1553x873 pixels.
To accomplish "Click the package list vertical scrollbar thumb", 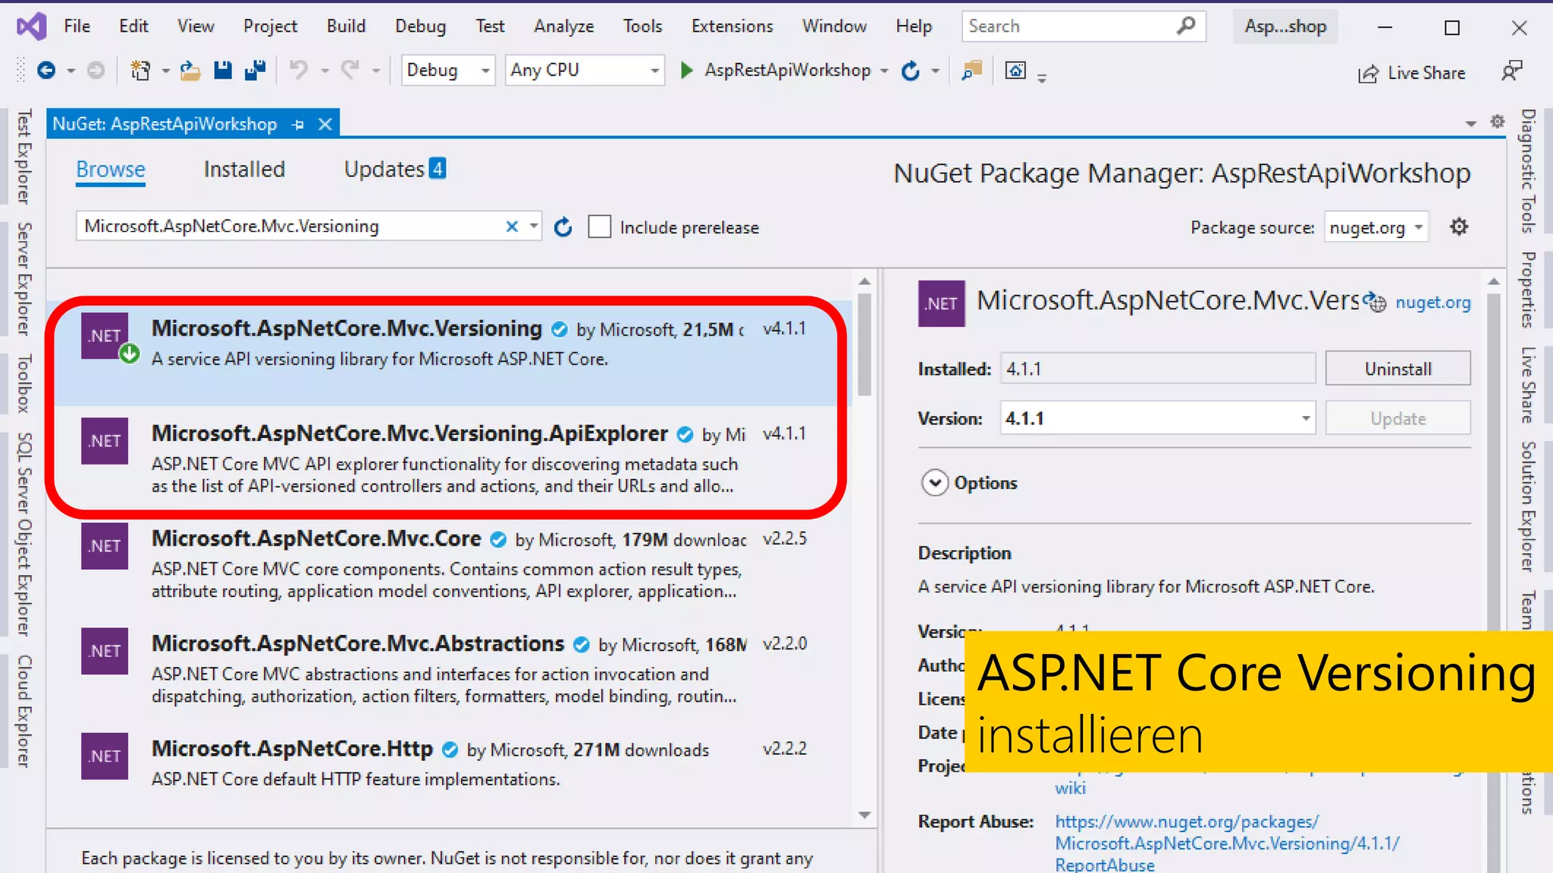I will [864, 345].
